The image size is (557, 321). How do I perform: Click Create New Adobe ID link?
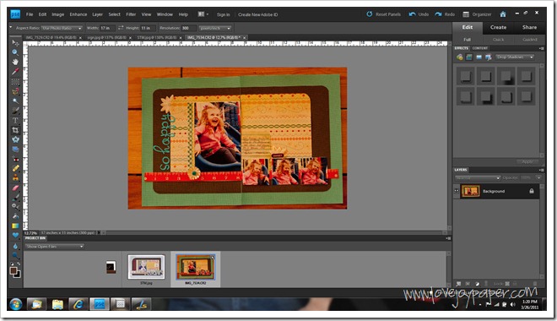(x=258, y=14)
